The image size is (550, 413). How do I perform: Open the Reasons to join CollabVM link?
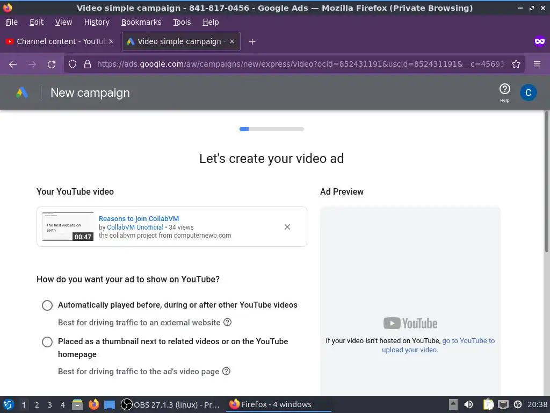click(x=139, y=218)
